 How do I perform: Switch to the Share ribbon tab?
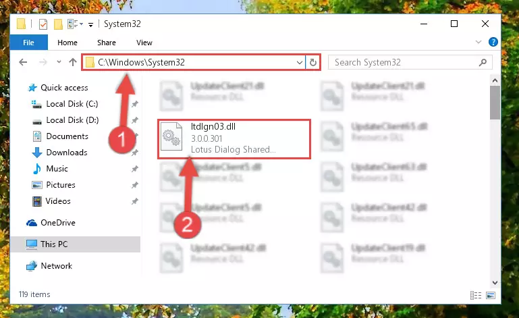pyautogui.click(x=106, y=43)
